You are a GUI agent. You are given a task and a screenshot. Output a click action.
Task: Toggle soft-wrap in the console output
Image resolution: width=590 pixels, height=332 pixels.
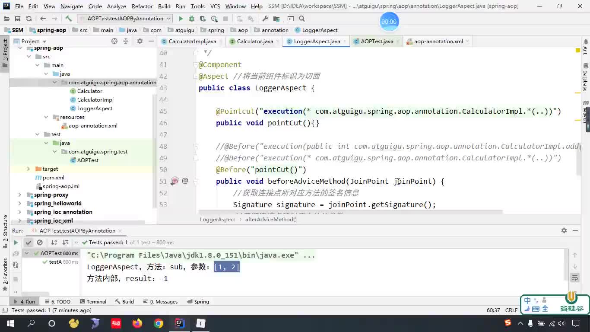(575, 278)
